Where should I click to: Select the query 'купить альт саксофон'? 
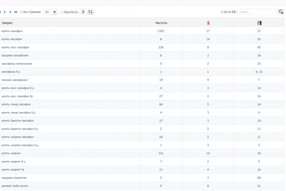pyautogui.click(x=15, y=47)
